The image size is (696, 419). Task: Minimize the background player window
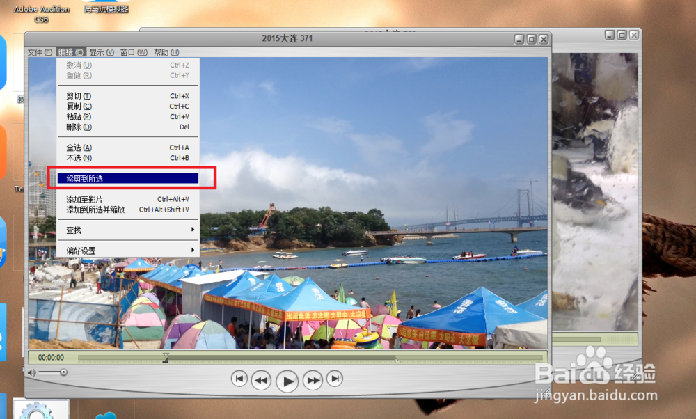click(610, 35)
